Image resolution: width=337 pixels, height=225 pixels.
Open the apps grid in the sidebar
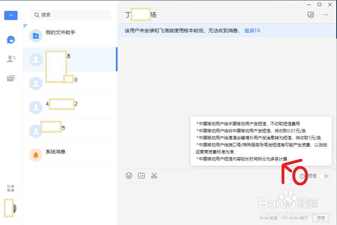pos(11,188)
